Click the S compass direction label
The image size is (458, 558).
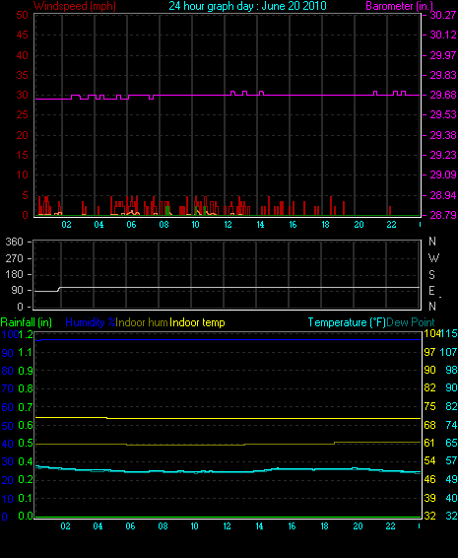431,274
